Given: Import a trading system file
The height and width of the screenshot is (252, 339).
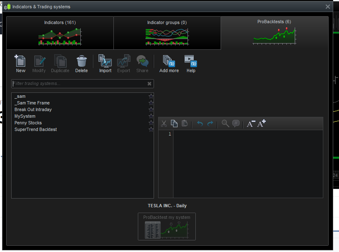Looking at the screenshot, I should coord(105,64).
